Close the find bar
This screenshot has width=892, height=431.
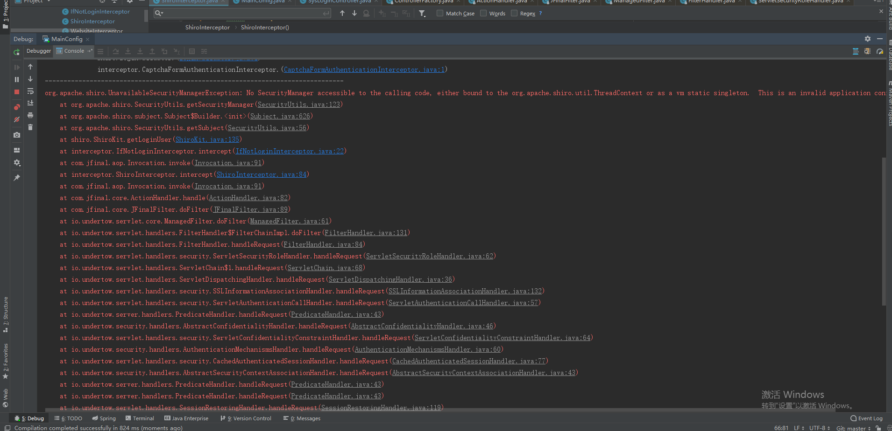point(881,11)
